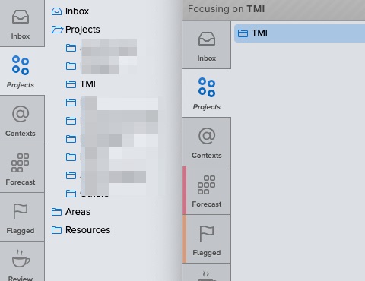The height and width of the screenshot is (281, 365).
Task: Open Flagged tab with orange marker
Action: pos(207,239)
